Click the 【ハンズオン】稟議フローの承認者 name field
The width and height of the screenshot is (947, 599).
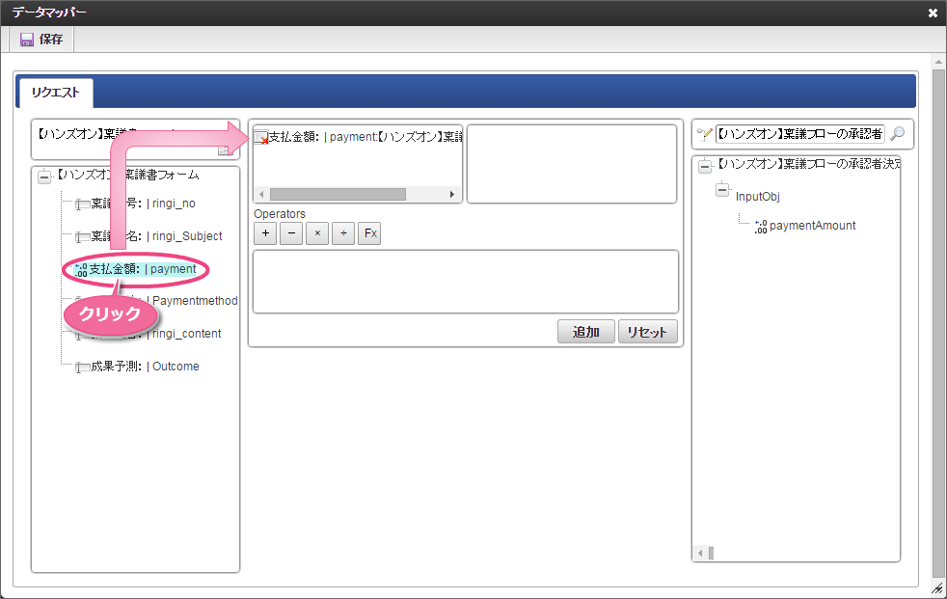coord(799,134)
